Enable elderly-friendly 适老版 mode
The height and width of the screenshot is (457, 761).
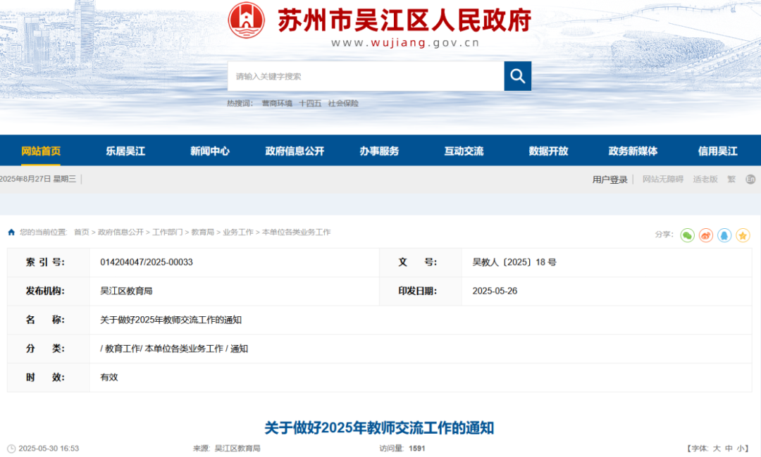[x=705, y=179]
